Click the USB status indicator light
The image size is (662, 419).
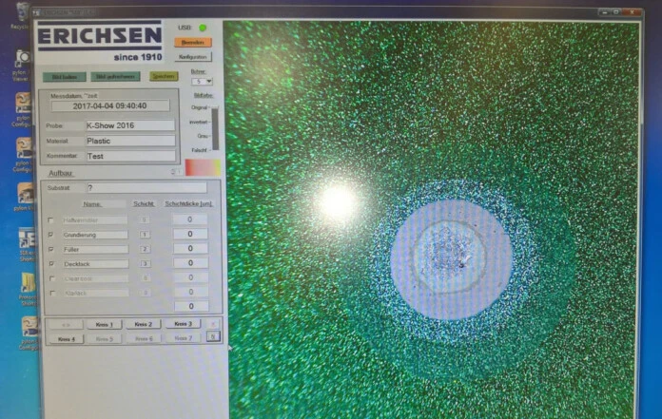[x=203, y=28]
